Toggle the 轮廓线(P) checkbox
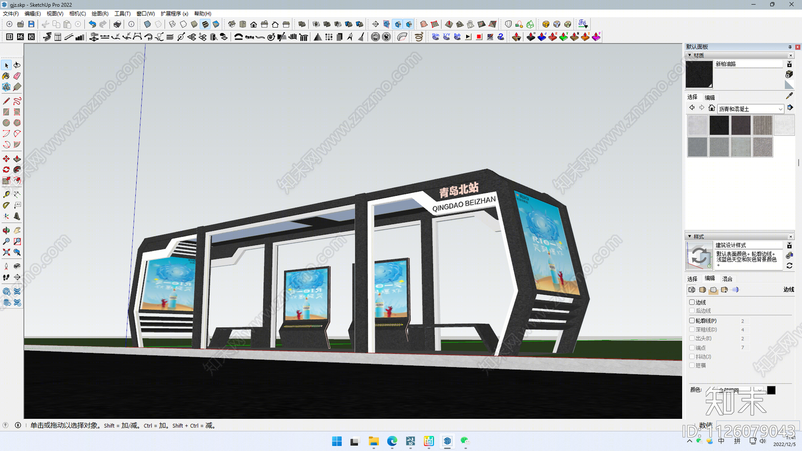Viewport: 802px width, 451px height. click(x=692, y=321)
